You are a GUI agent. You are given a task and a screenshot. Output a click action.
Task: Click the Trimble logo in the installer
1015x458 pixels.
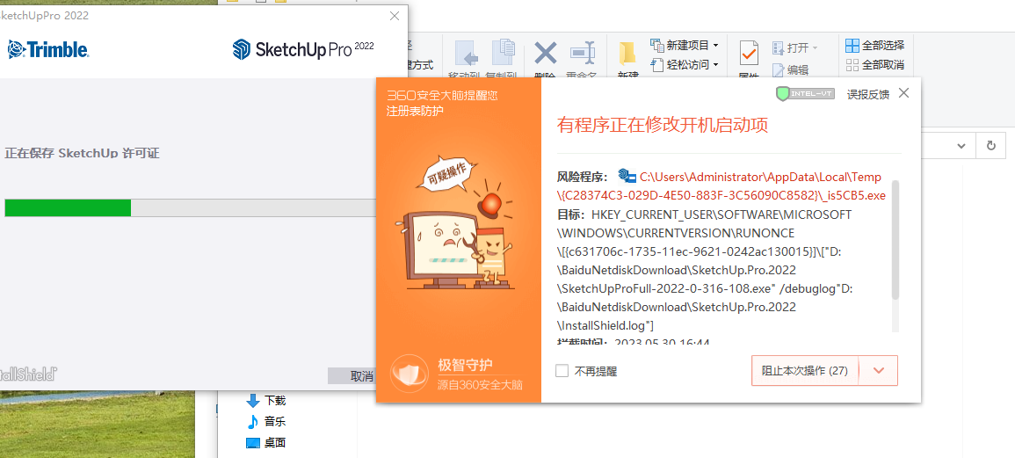[x=48, y=49]
